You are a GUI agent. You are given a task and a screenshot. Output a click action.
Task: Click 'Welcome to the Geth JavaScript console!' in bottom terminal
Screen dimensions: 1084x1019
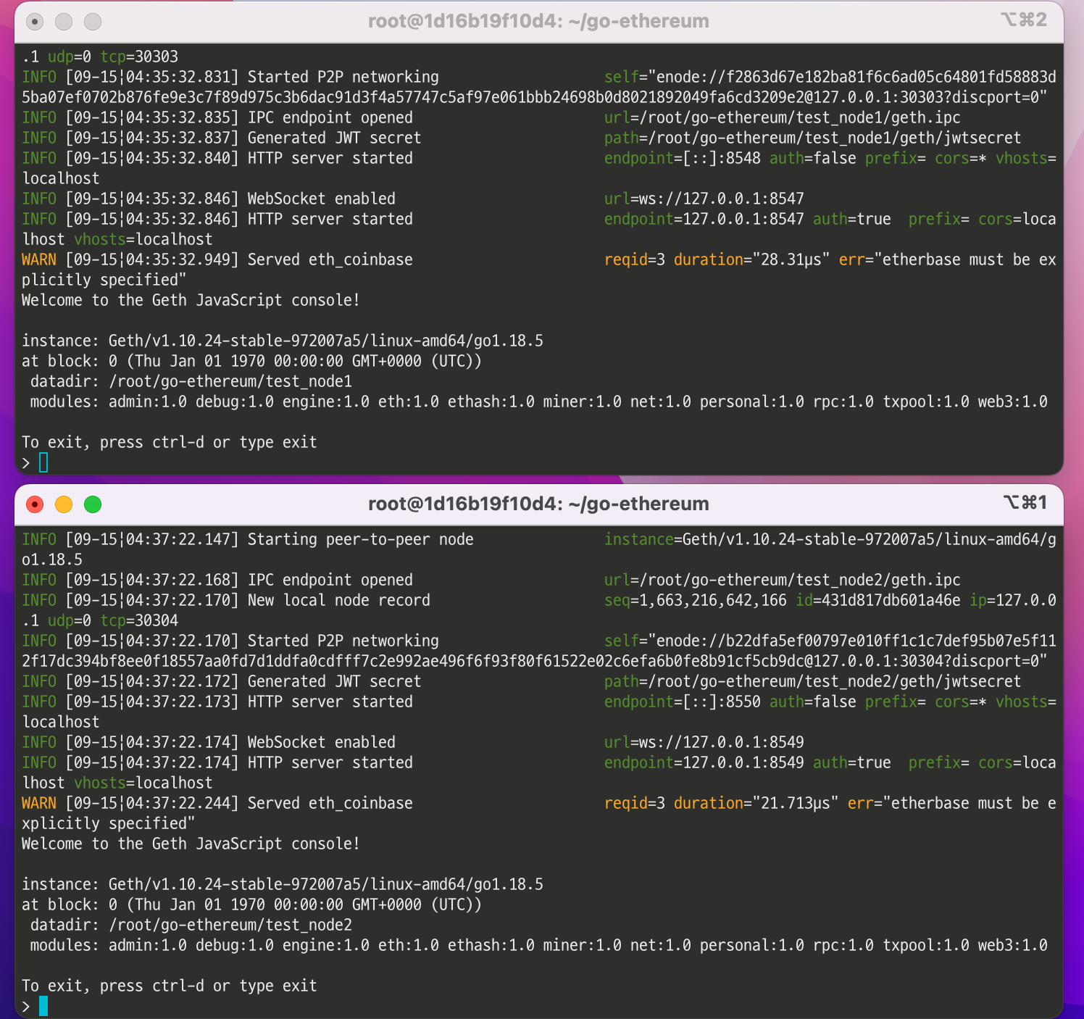pyautogui.click(x=191, y=844)
